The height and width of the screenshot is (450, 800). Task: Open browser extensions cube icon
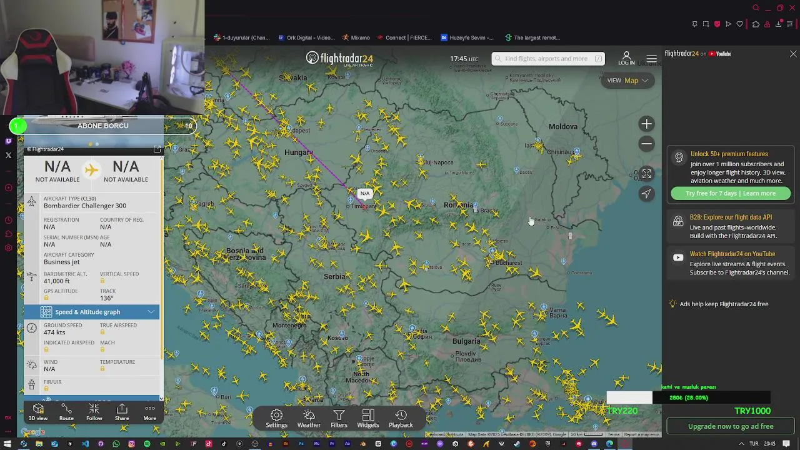(756, 24)
